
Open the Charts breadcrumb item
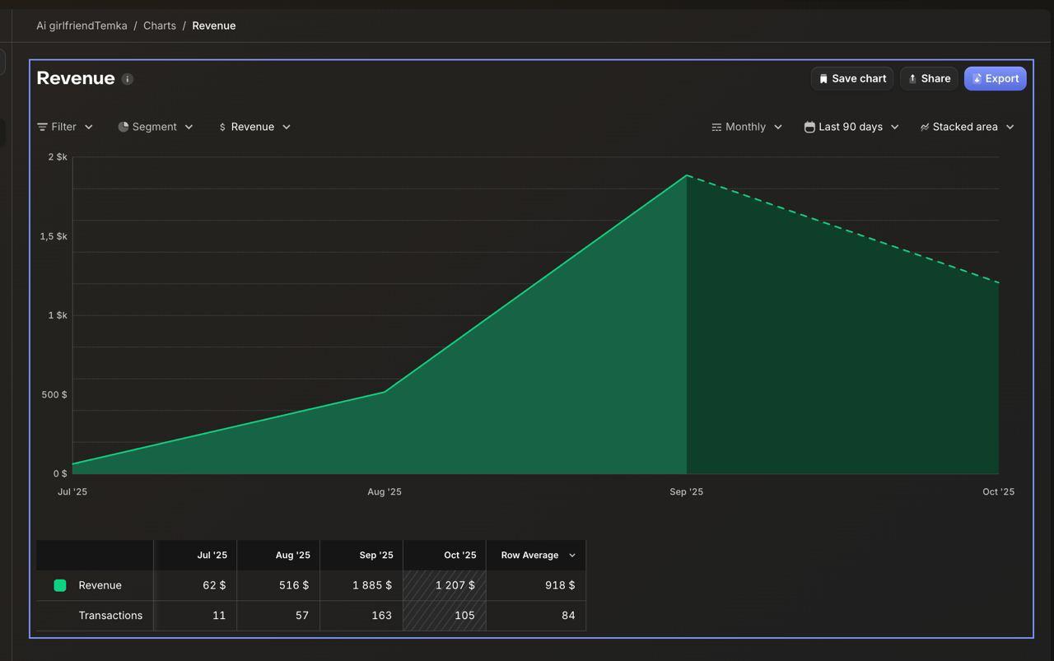[x=159, y=26]
